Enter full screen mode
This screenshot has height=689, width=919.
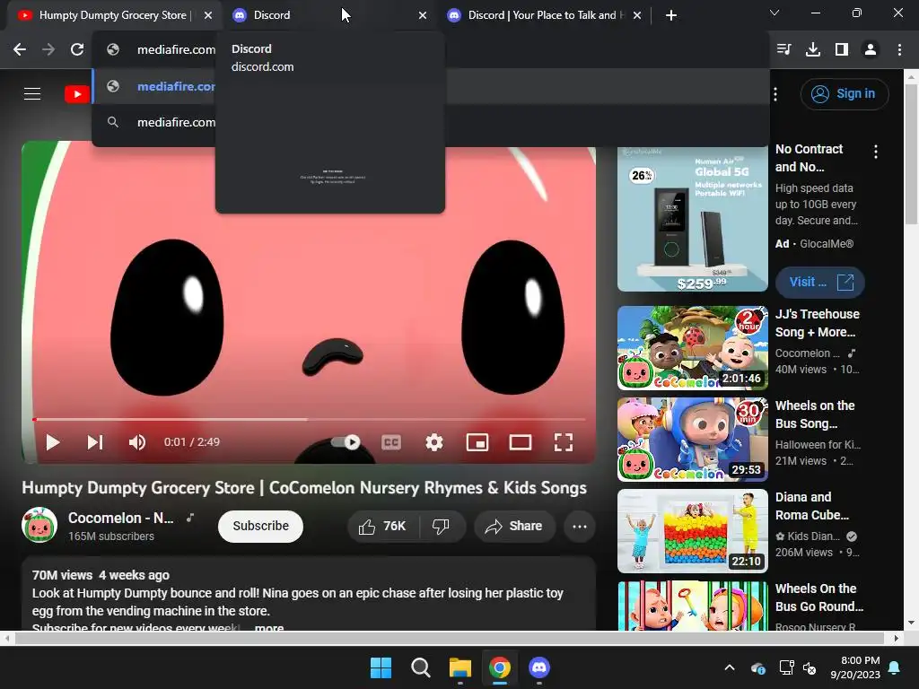(564, 442)
